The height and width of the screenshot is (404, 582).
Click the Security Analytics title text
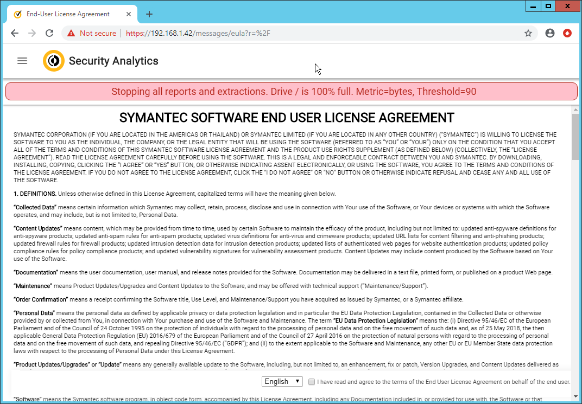(113, 61)
